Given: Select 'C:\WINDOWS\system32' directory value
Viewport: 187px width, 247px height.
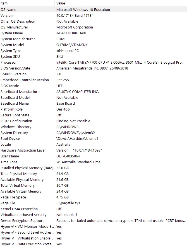Looking at the screenshot, I should coord(76,133).
